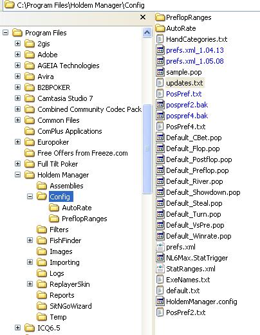Select PreflopRanges subfolder under Config in tree
Screen dimensions: 260x335
click(84, 219)
